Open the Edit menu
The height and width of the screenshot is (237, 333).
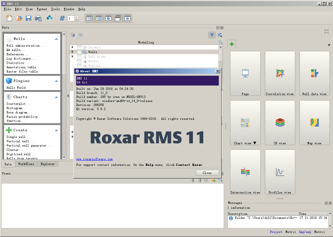18,9
